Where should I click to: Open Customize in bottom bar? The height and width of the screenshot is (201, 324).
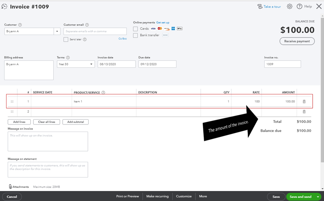pos(184,196)
